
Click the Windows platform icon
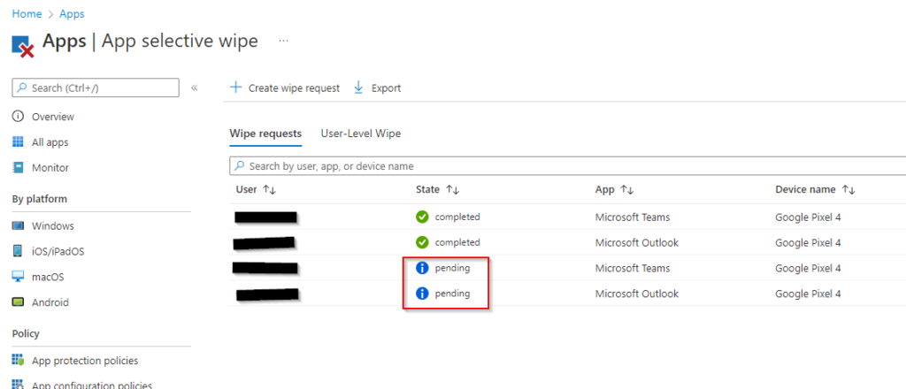pyautogui.click(x=18, y=226)
